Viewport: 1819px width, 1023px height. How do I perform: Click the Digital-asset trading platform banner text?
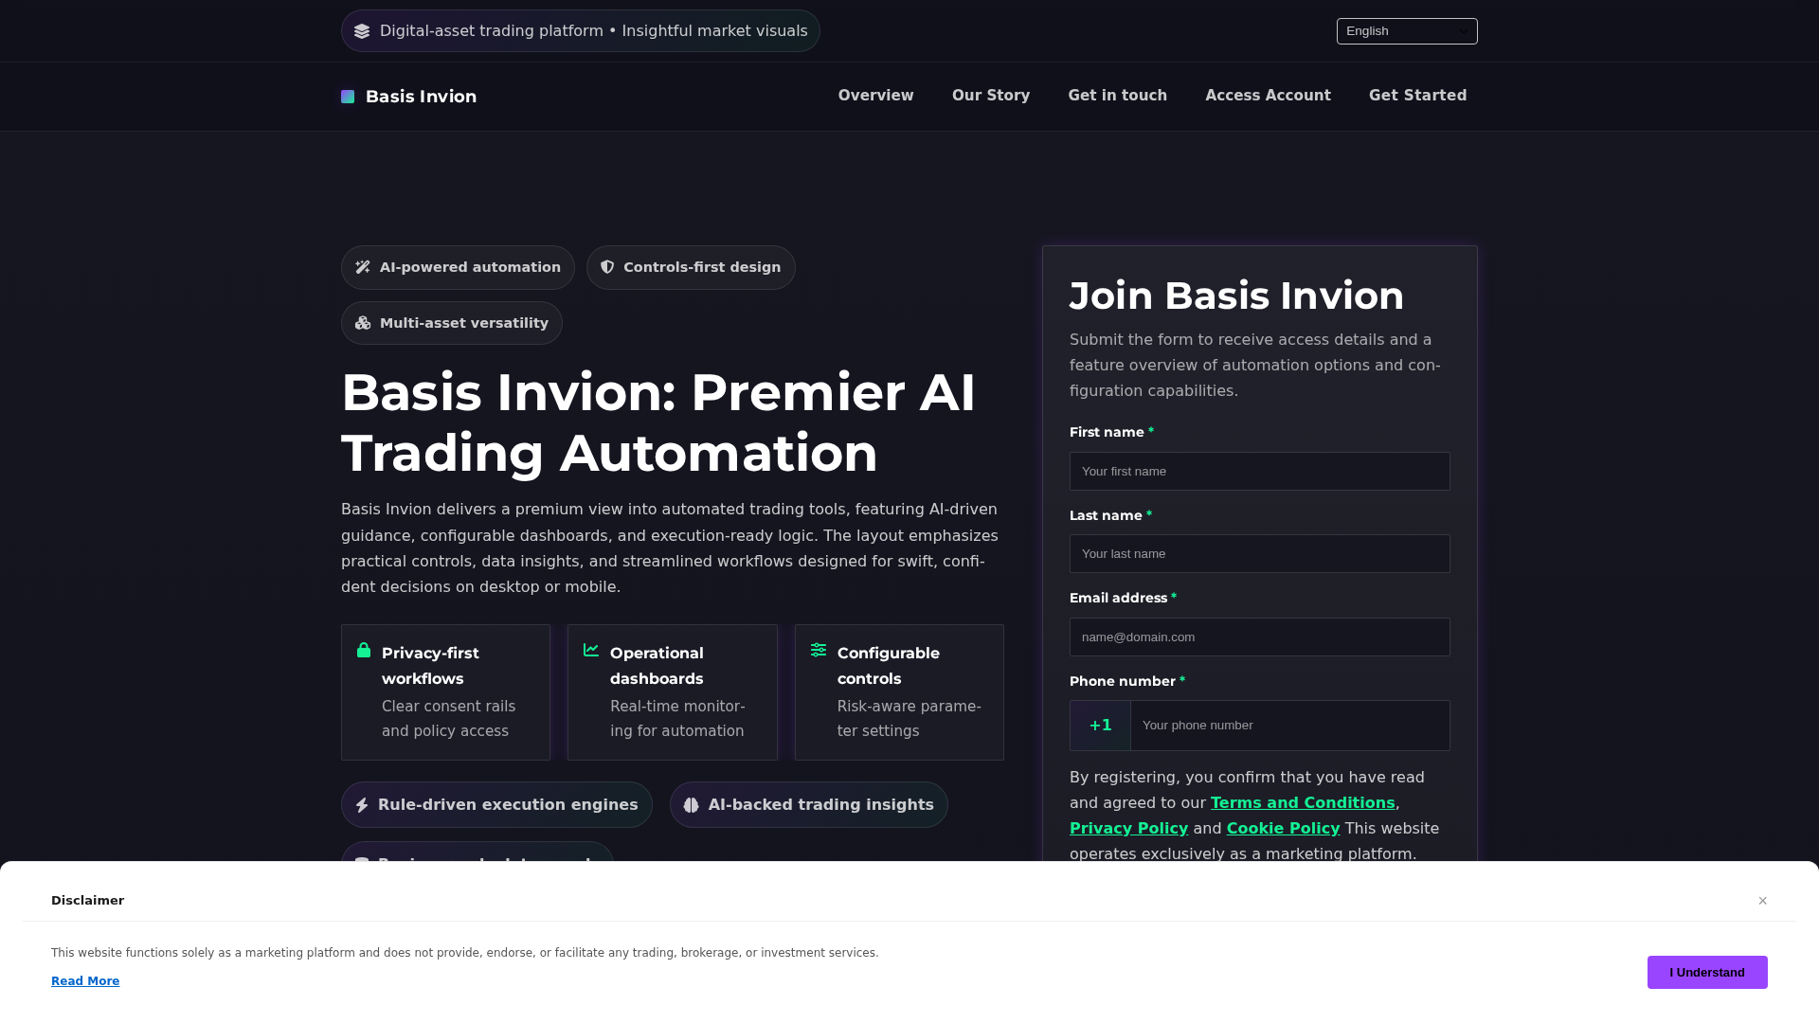click(x=594, y=31)
